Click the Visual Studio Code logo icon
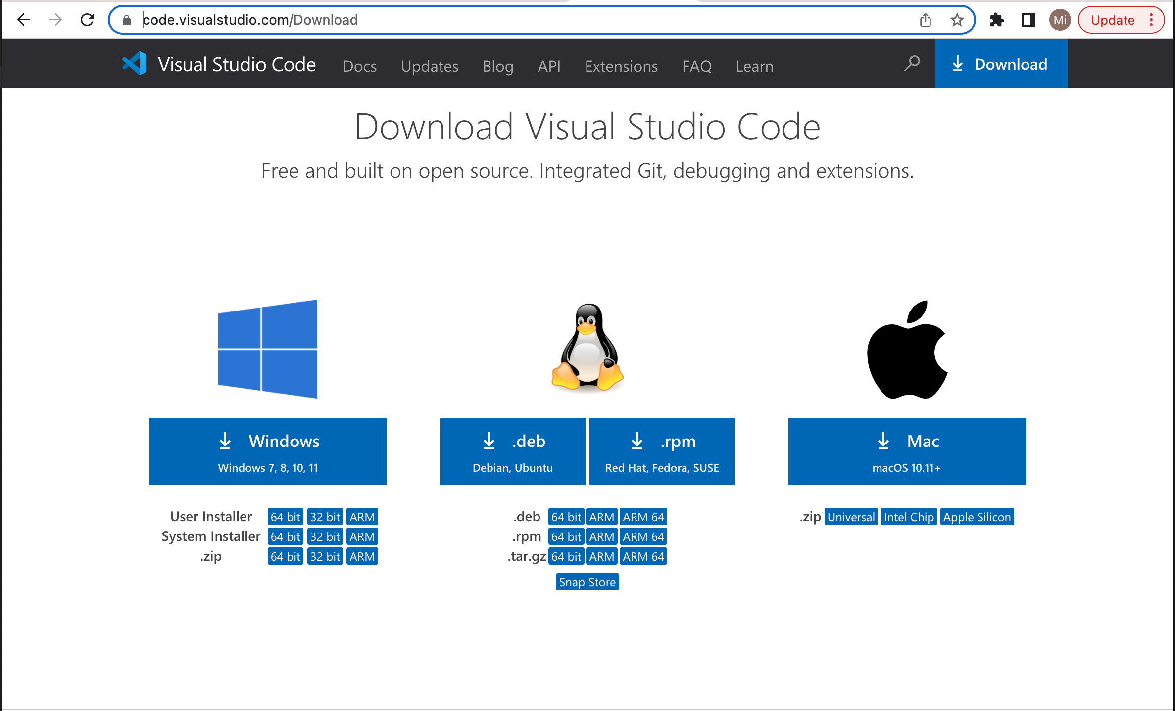The image size is (1175, 711). [134, 64]
